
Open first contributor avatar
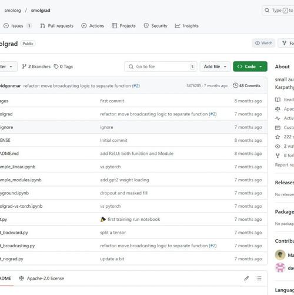(x=280, y=255)
